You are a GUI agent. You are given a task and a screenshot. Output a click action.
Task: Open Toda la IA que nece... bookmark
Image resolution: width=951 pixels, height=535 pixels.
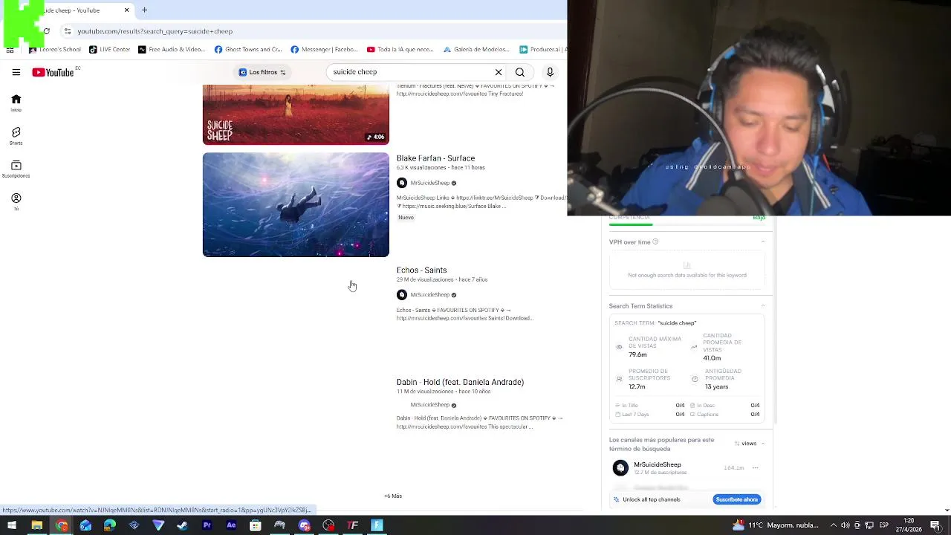(x=400, y=50)
